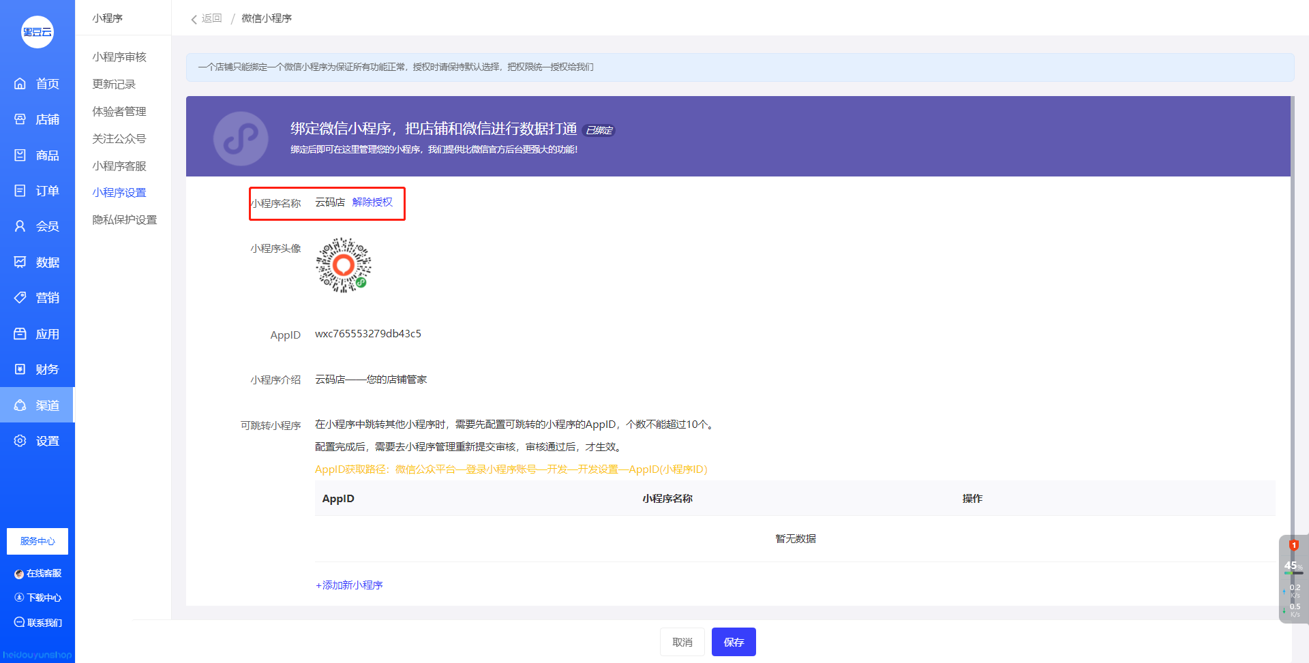Image resolution: width=1309 pixels, height=663 pixels.
Task: Click the 小程序 submenu title
Action: click(x=108, y=18)
